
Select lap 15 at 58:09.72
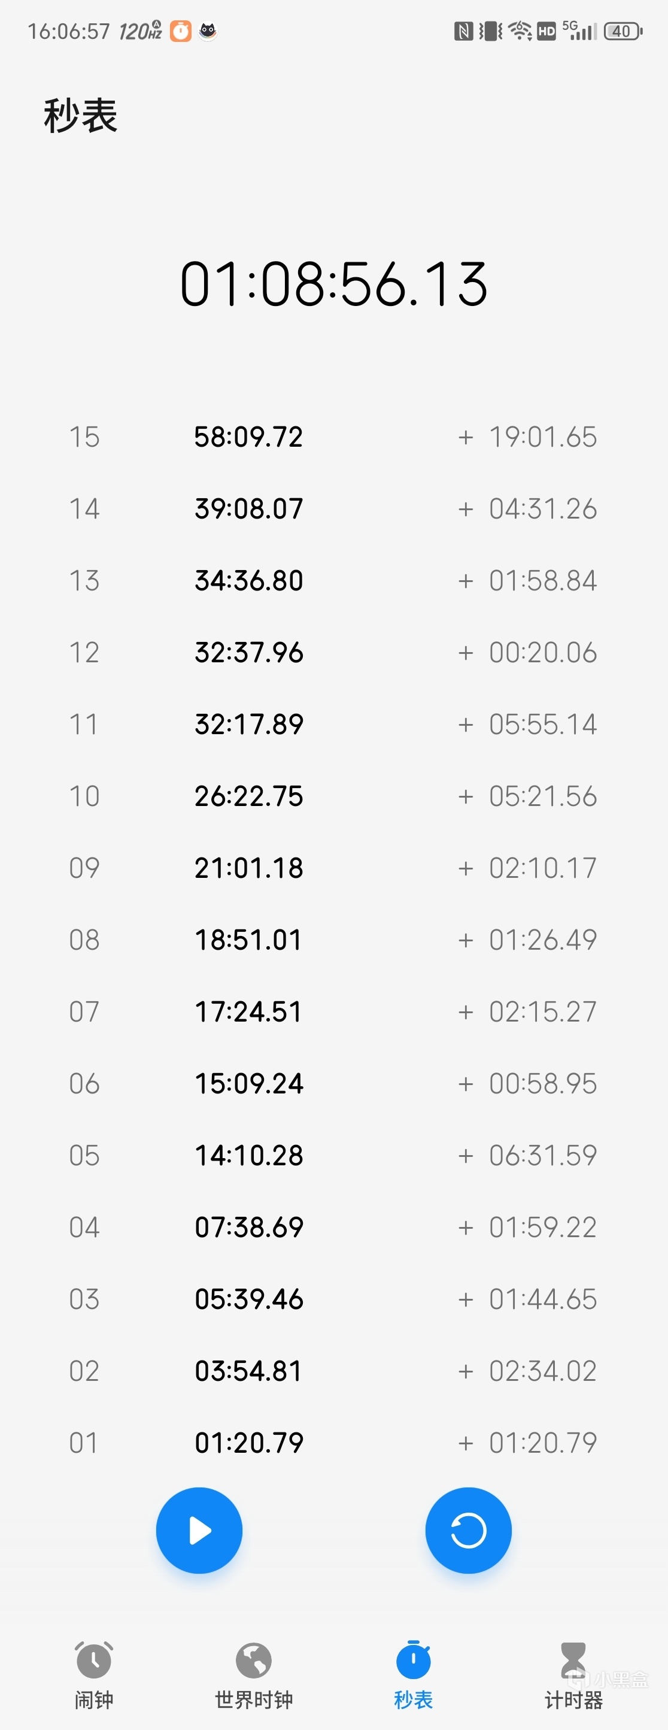(x=248, y=437)
